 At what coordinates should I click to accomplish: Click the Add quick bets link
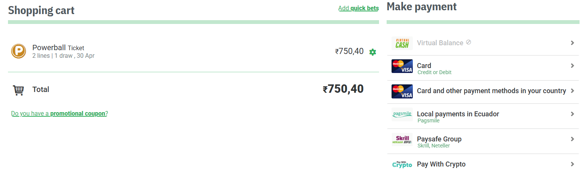pyautogui.click(x=358, y=8)
